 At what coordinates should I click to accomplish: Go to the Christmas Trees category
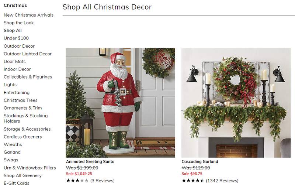coord(21,100)
